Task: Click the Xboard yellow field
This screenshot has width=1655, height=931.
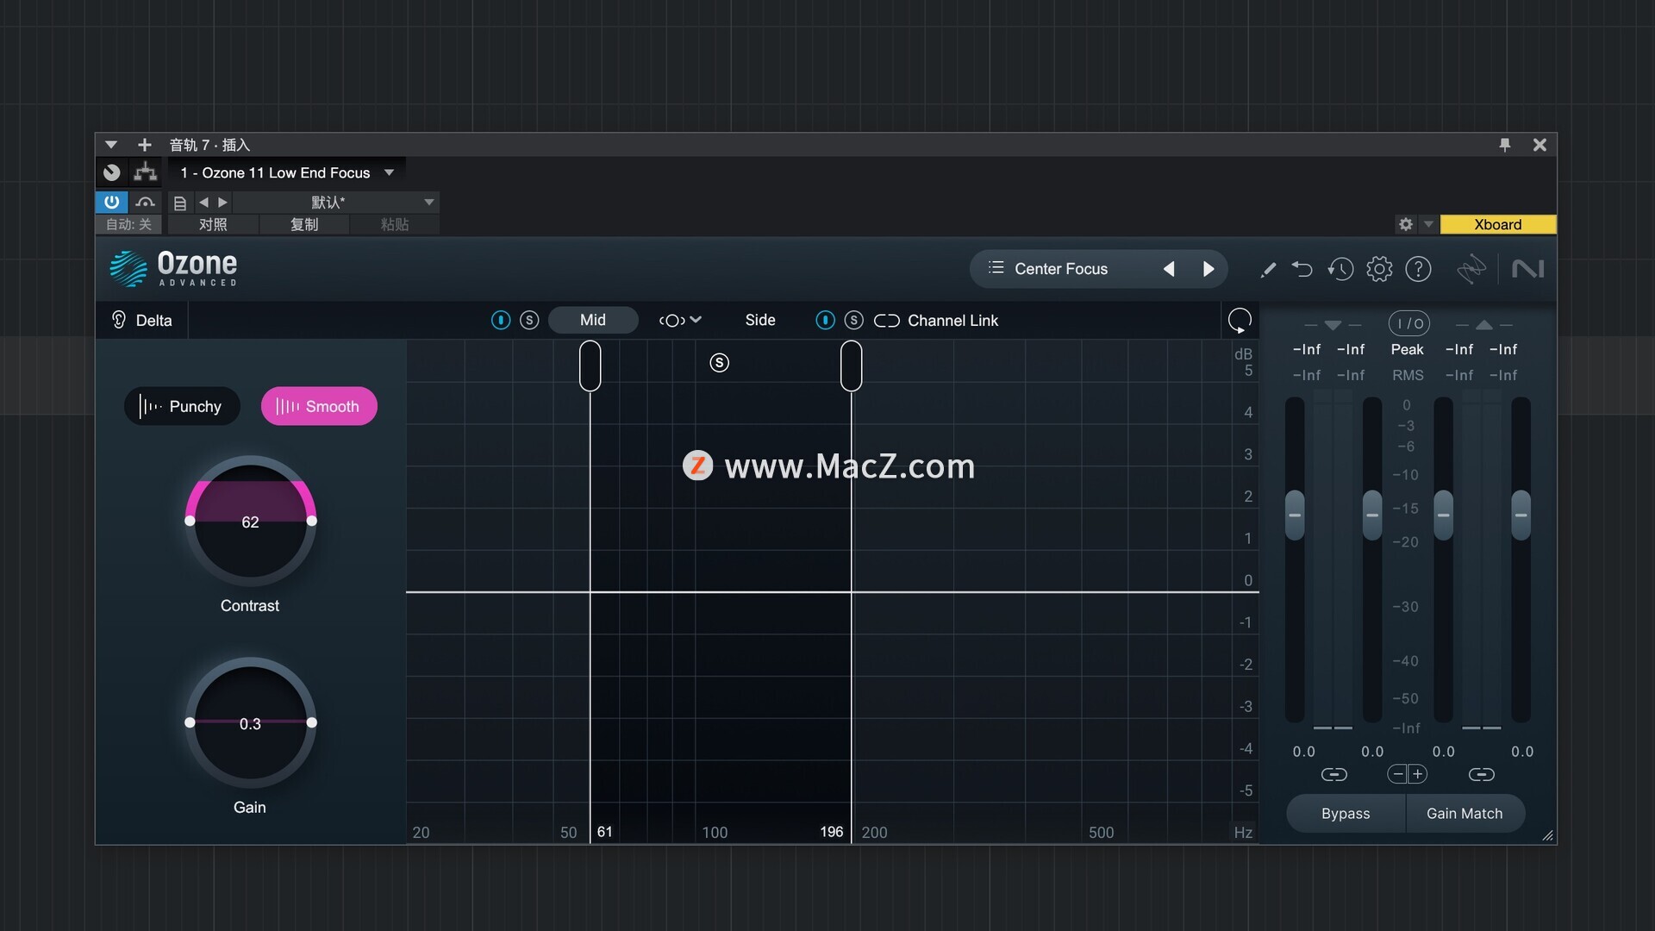Action: [x=1497, y=224]
